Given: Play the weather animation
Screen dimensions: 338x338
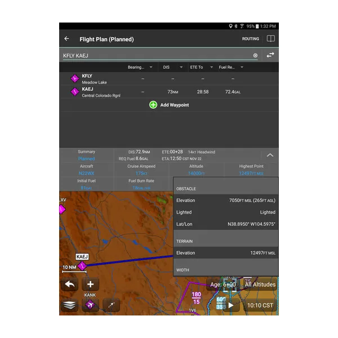Looking at the screenshot, I should coord(231,305).
